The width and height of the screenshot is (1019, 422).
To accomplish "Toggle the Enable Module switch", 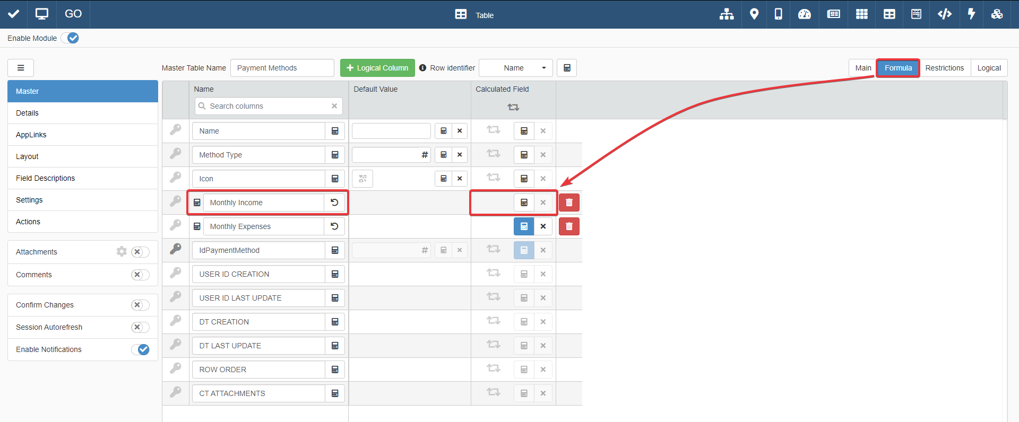I will 70,38.
